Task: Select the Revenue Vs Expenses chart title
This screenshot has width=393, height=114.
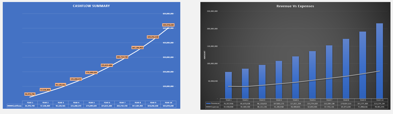Action: tap(295, 6)
